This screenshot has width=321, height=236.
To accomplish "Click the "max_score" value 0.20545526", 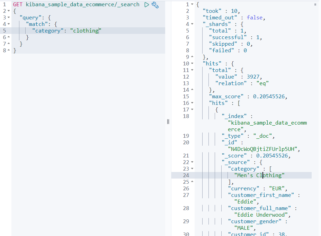I will click(269, 96).
